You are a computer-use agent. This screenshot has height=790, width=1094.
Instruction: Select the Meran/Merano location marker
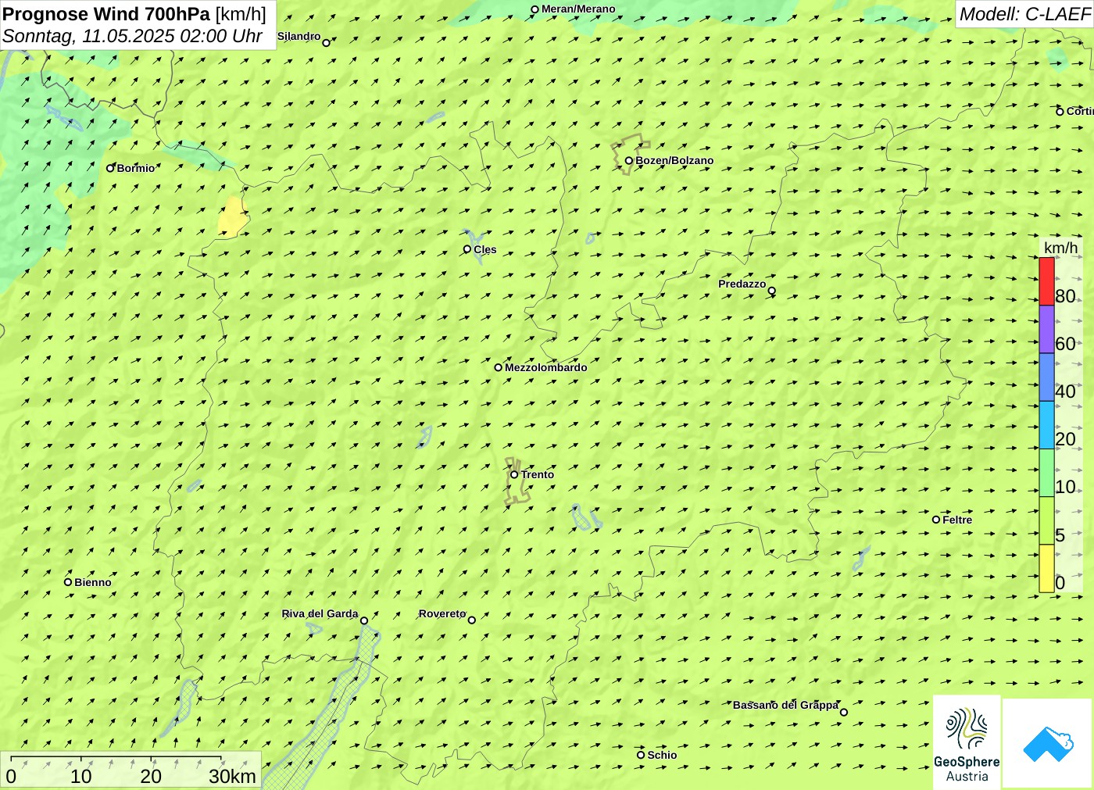[535, 10]
